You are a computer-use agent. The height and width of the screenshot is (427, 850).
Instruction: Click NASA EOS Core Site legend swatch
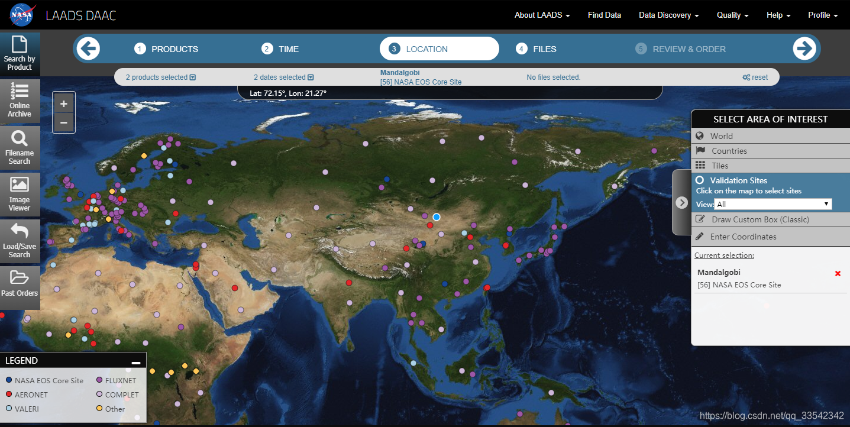click(9, 380)
